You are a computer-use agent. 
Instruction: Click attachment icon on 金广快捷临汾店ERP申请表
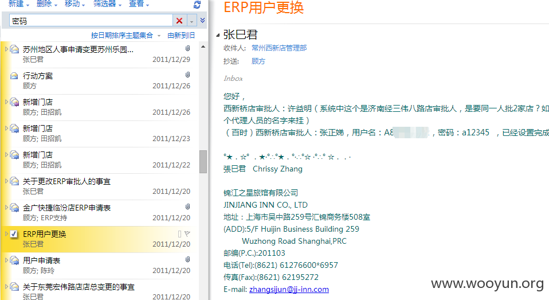pos(187,207)
